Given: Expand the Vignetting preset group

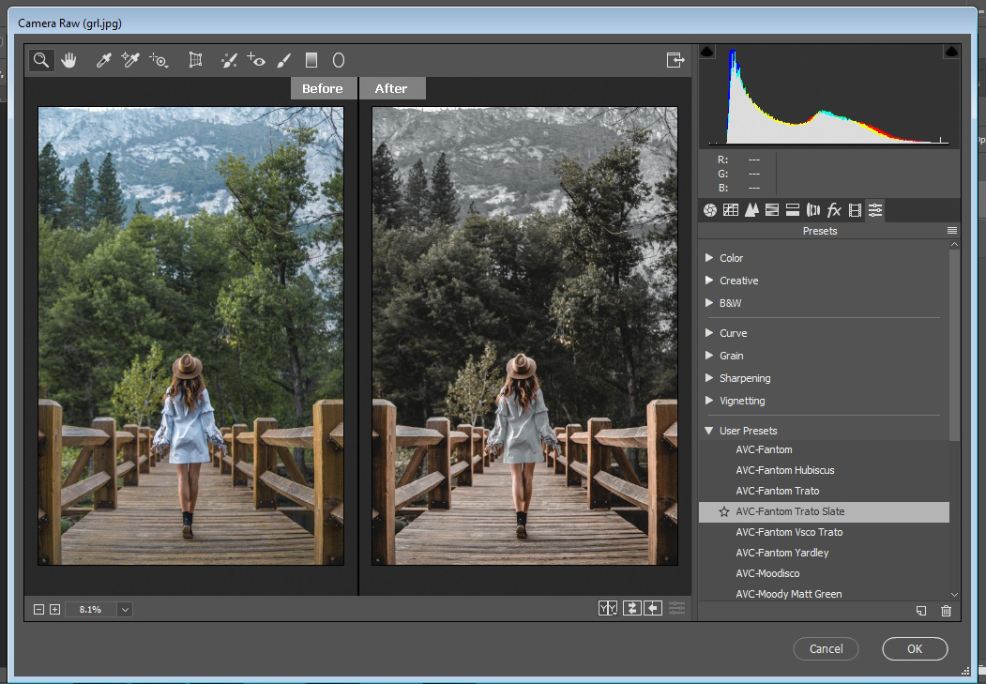Looking at the screenshot, I should tap(709, 401).
